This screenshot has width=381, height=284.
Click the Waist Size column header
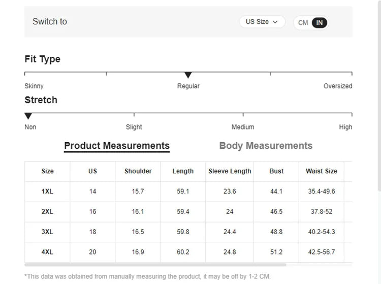(321, 171)
